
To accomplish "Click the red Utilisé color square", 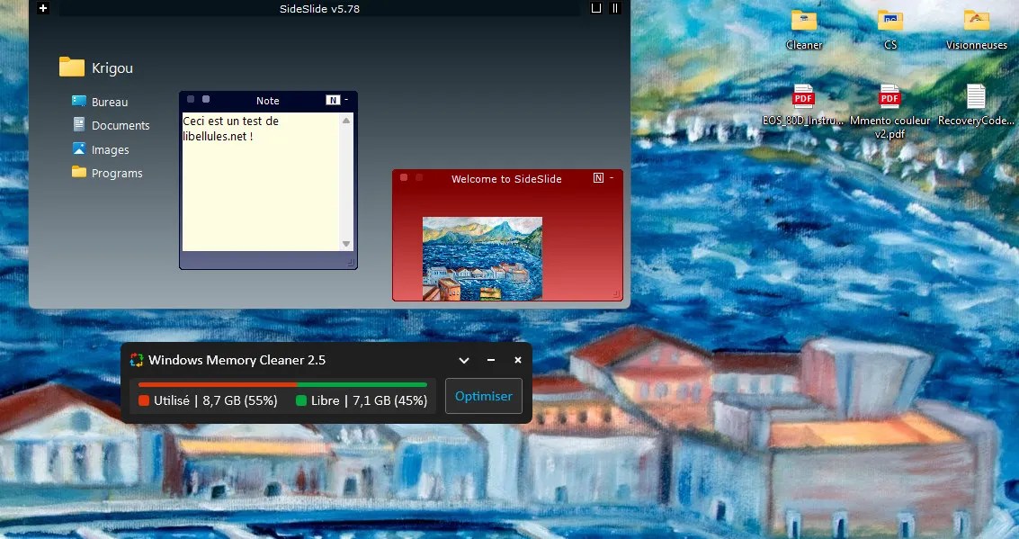I will 144,400.
